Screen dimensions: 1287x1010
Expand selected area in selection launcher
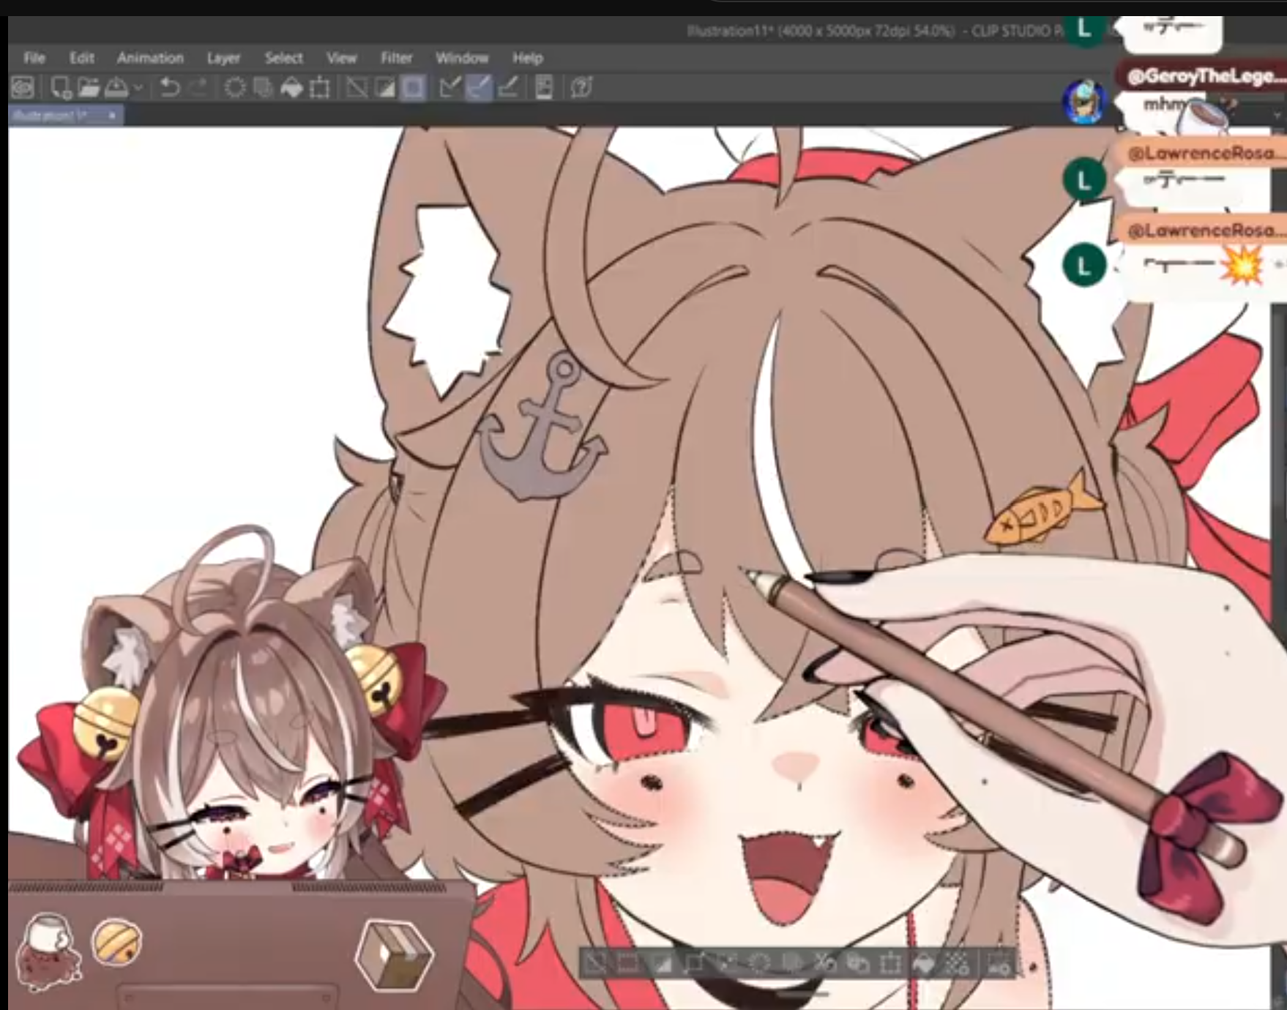(694, 964)
